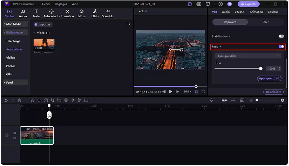
Task: Enable the Stabilisation toggle
Action: [281, 36]
